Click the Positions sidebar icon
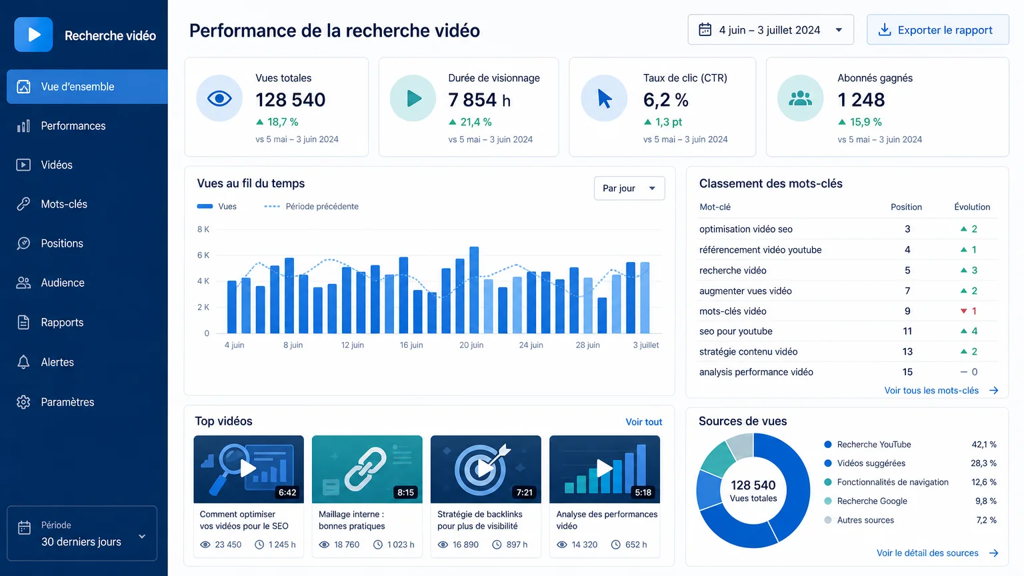Viewport: 1024px width, 576px height. pyautogui.click(x=23, y=243)
